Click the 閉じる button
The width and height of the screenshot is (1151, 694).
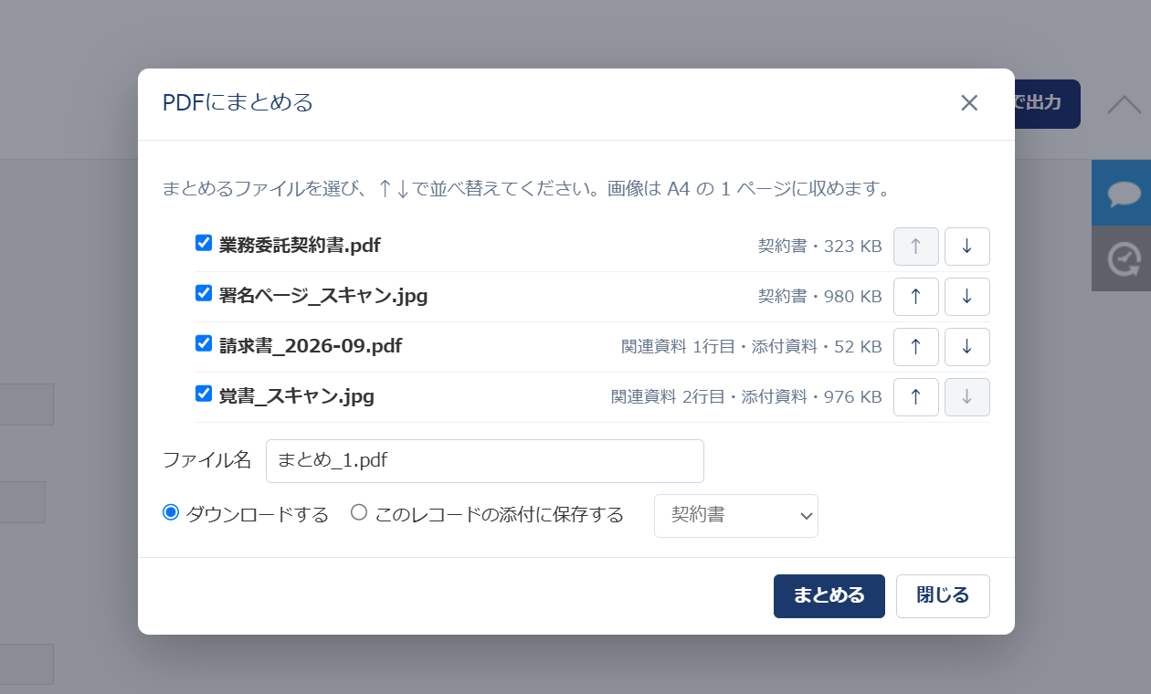point(943,596)
